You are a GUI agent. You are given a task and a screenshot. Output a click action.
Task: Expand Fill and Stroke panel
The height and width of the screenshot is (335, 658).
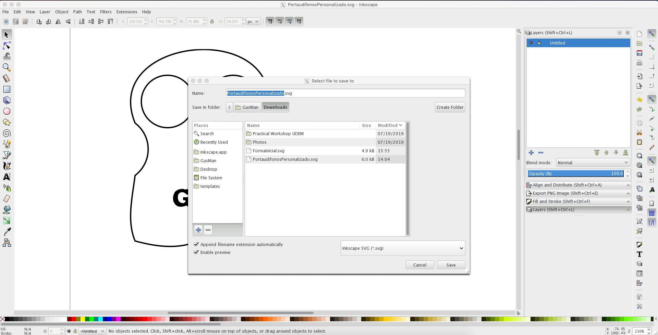click(x=578, y=201)
